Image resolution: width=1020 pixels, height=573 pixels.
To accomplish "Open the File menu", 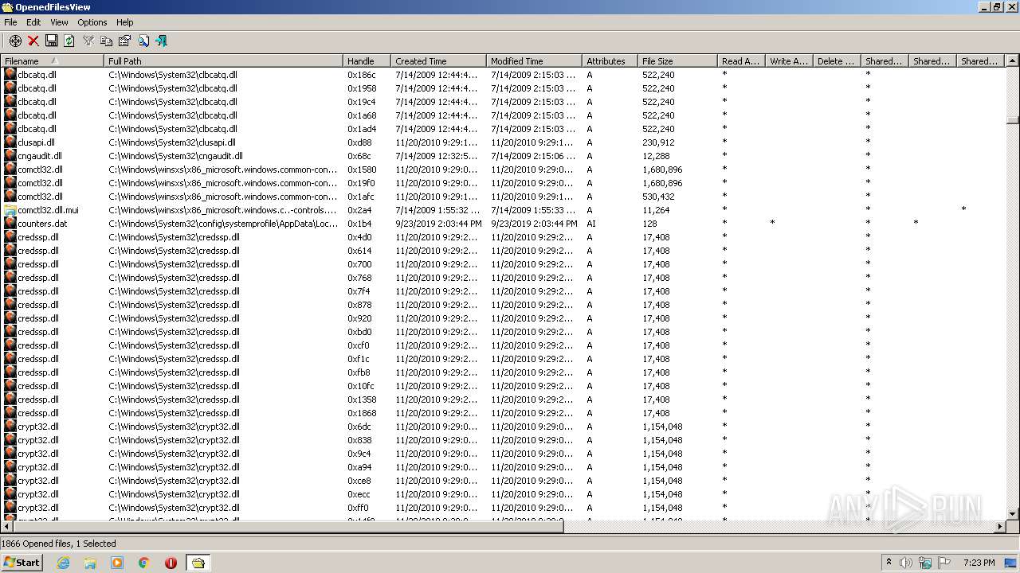I will coord(10,22).
